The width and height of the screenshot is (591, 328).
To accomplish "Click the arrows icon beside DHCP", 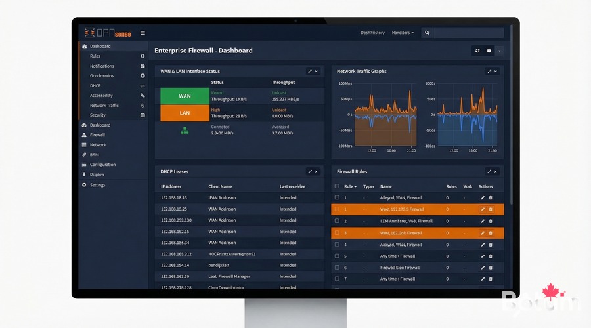I will tap(142, 86).
